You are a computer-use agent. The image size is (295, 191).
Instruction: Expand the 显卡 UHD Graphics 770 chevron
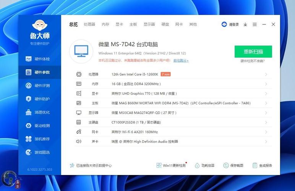point(266,94)
